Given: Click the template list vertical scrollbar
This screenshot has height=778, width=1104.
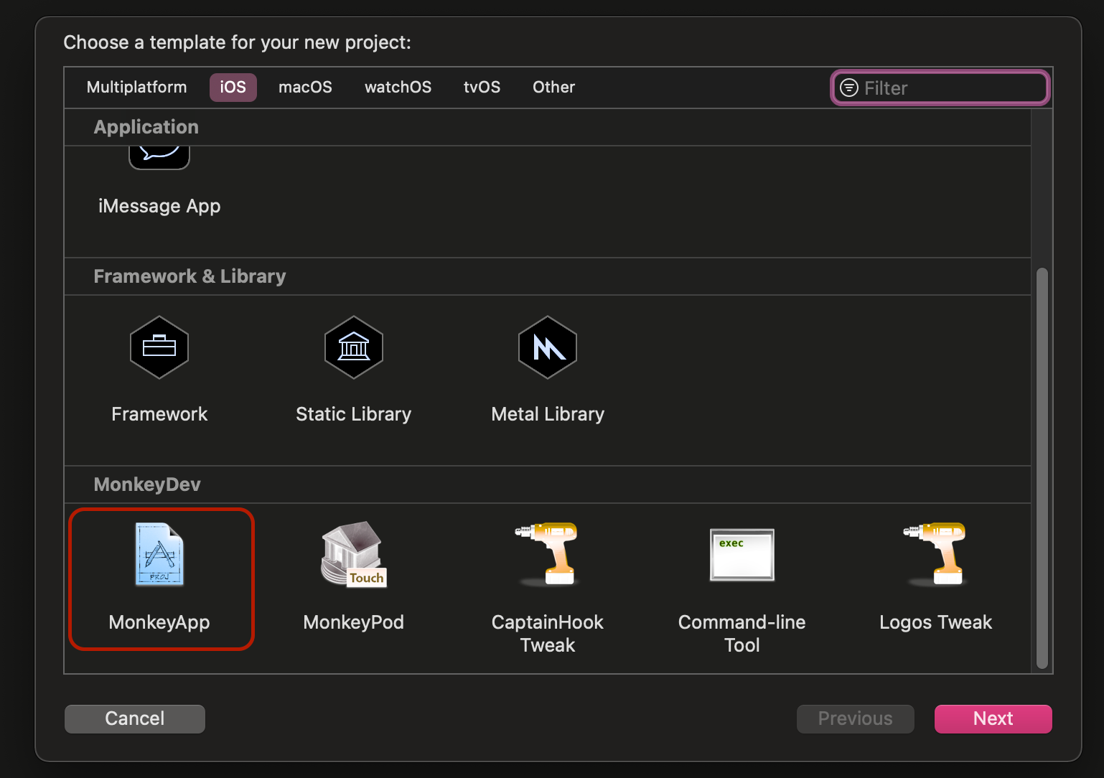Looking at the screenshot, I should point(1042,468).
